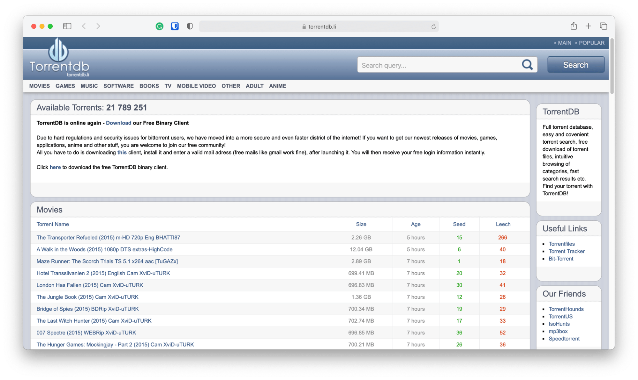Open the ADULT category menu item
Screen dimensions: 638x380
click(x=253, y=85)
